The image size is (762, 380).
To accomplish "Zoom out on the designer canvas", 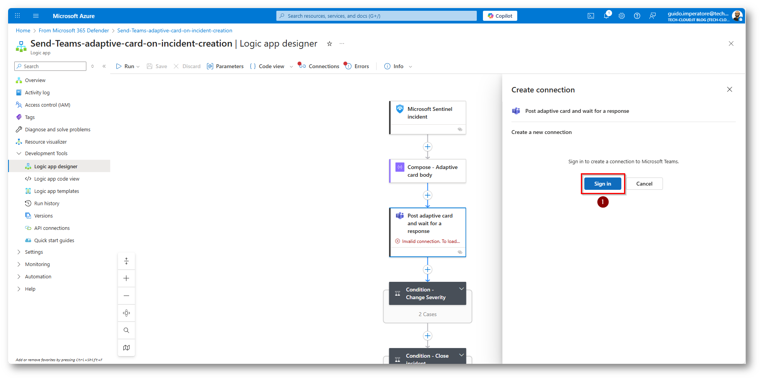I will [126, 296].
